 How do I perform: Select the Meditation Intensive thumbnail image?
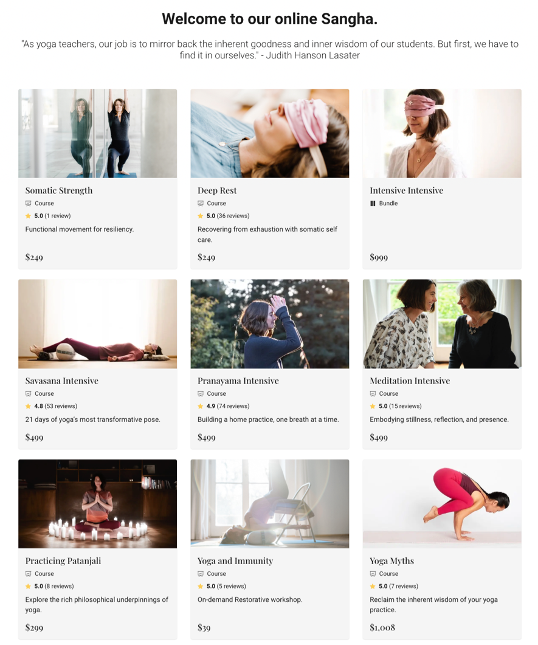pyautogui.click(x=442, y=324)
